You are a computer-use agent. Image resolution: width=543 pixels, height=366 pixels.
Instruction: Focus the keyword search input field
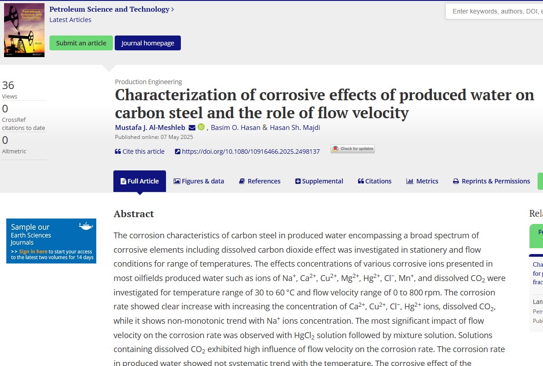(495, 11)
